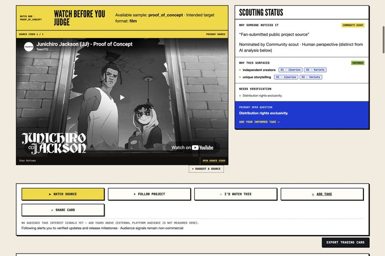Open the TeamTO channel avatar icon
The height and width of the screenshot is (256, 385).
coord(29,46)
